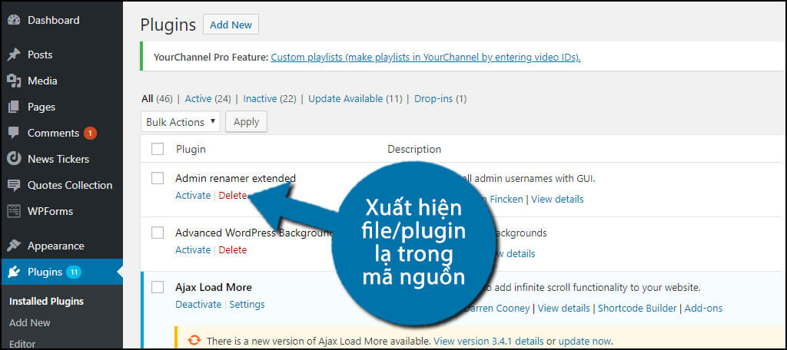Image resolution: width=787 pixels, height=350 pixels.
Task: Click the Media icon in sidebar
Action: (14, 81)
